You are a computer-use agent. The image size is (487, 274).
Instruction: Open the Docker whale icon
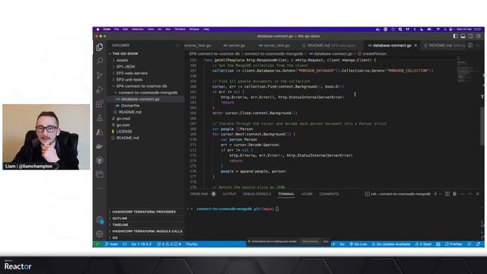pyautogui.click(x=100, y=146)
